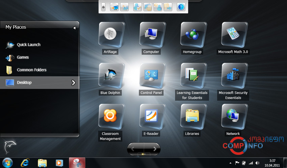The width and height of the screenshot is (287, 168).
Task: Launch the Blue Dolphin tile
Action: [x=111, y=76]
